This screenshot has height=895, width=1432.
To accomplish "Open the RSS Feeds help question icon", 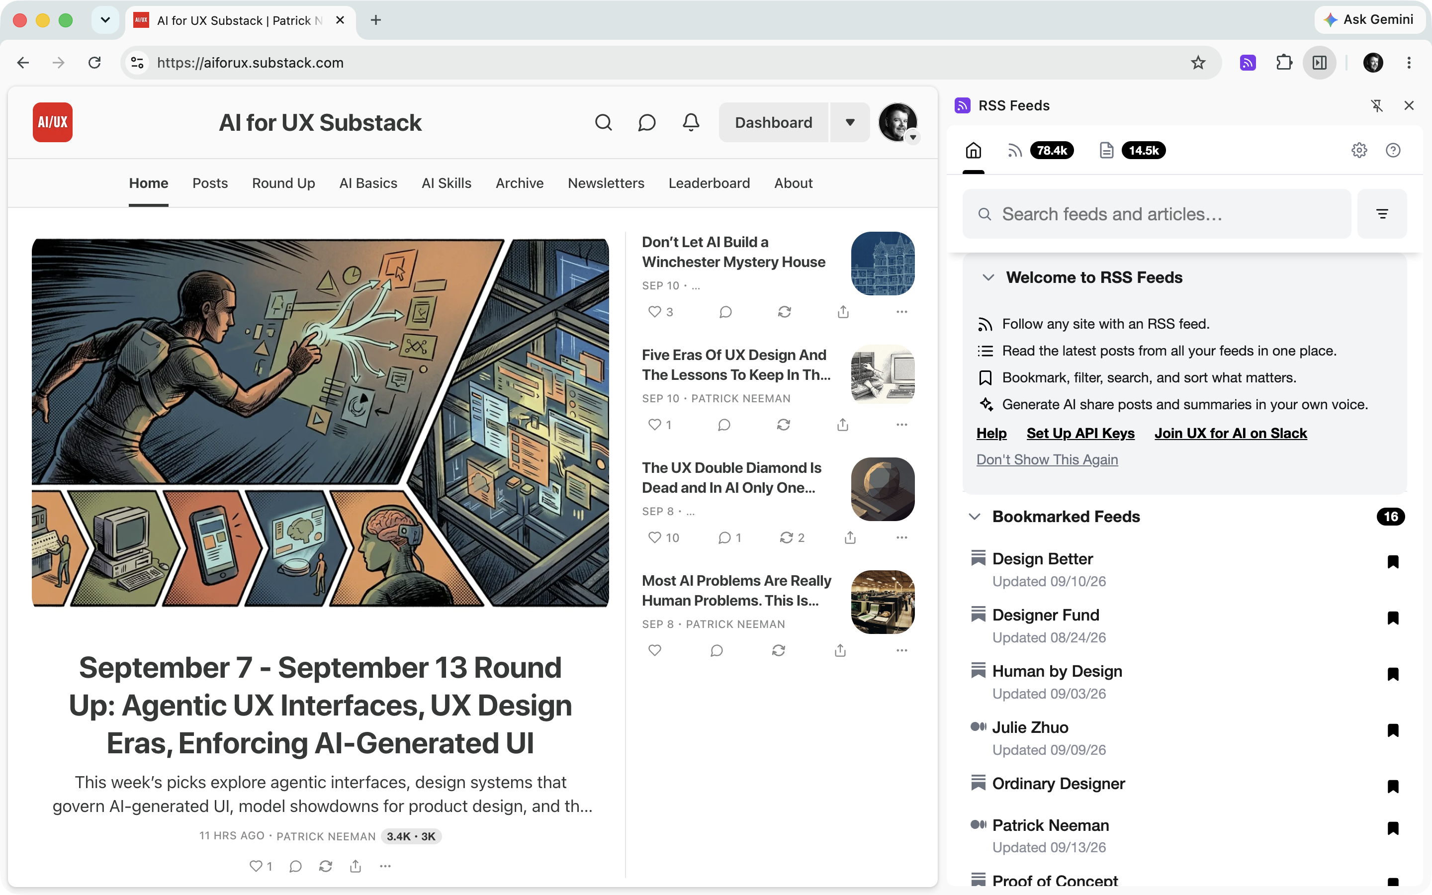I will point(1393,150).
